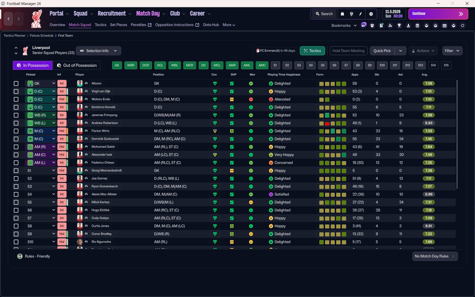This screenshot has height=297, width=475.
Task: Open the Data Hub tab
Action: pos(211,25)
